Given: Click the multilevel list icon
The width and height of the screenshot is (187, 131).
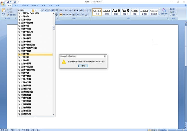Looking at the screenshot, I should coord(70,10).
